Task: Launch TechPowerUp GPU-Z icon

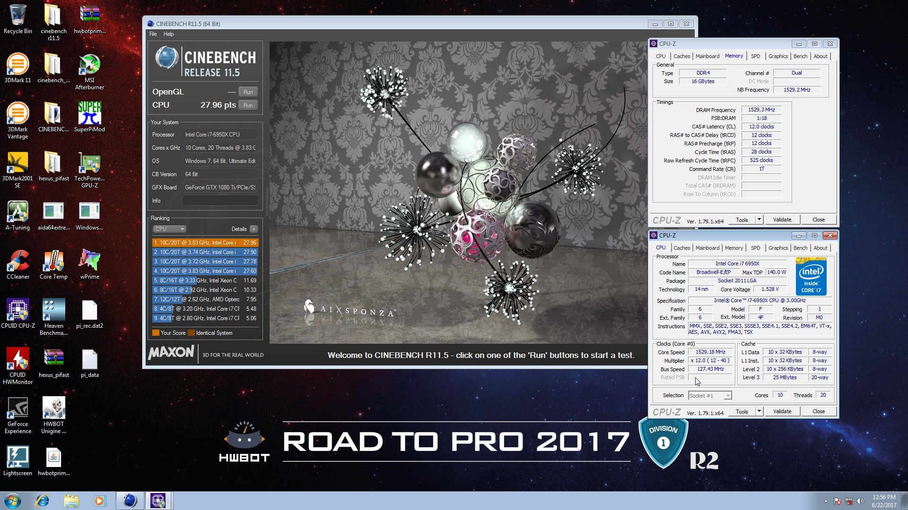Action: tap(89, 170)
